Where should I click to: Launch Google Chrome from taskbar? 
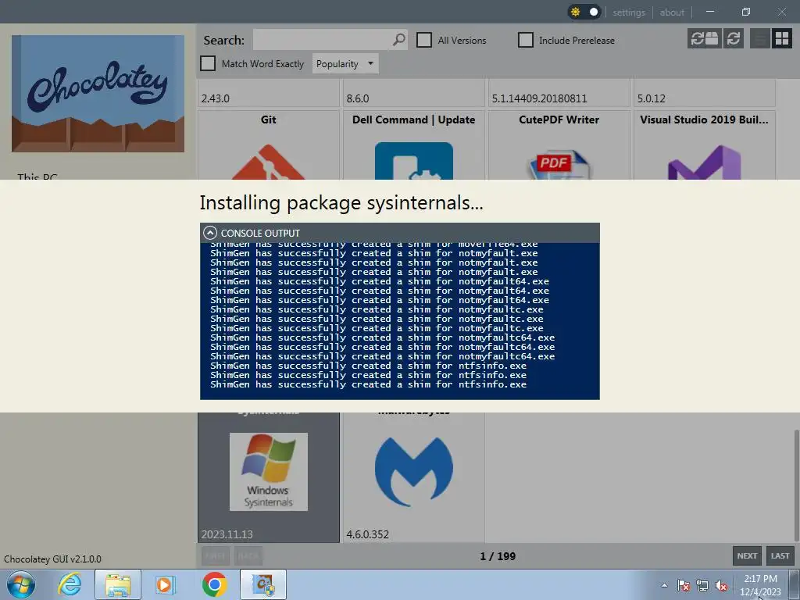tap(214, 584)
